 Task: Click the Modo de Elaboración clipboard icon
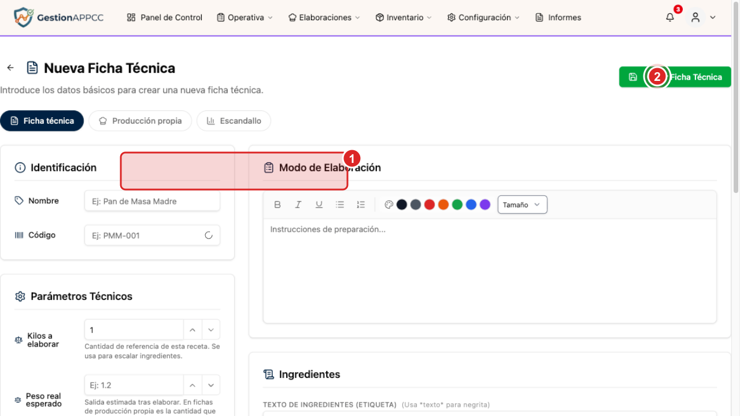tap(268, 168)
